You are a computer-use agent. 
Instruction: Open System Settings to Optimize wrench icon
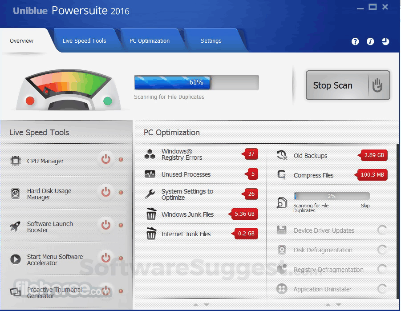click(x=150, y=194)
